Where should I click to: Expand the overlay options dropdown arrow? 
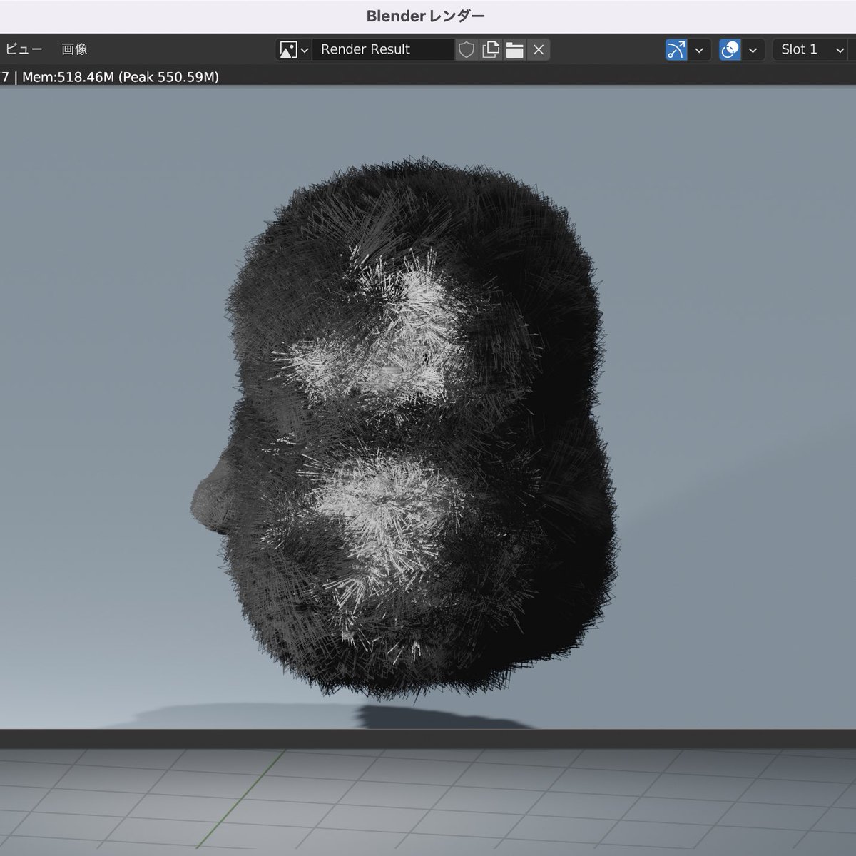753,49
